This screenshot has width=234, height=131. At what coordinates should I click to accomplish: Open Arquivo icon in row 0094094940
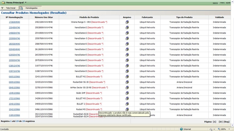[127, 49]
